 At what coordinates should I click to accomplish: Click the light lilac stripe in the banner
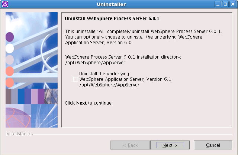click(35, 96)
